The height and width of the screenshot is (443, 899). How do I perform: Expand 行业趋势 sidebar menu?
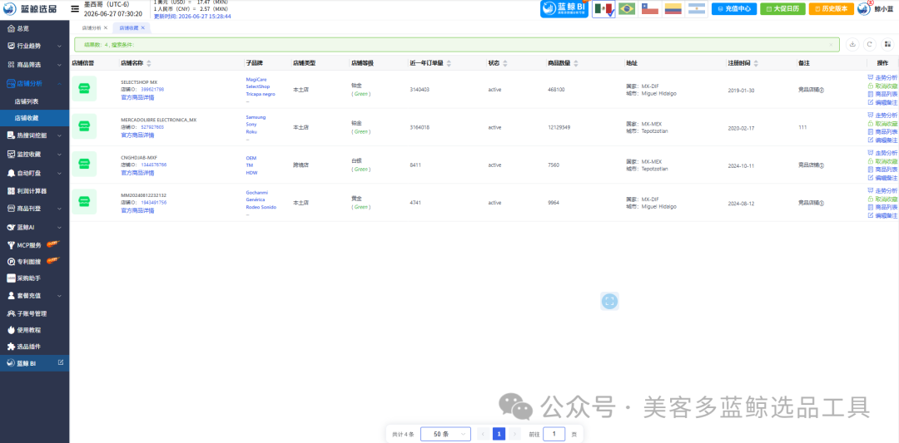point(34,46)
